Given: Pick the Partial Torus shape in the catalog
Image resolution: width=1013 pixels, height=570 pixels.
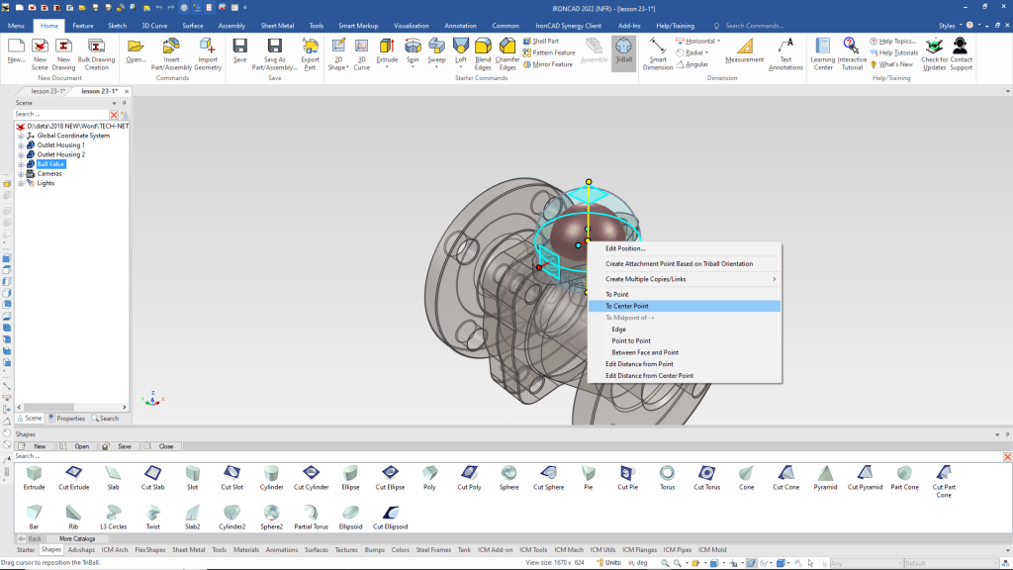Looking at the screenshot, I should pyautogui.click(x=311, y=513).
